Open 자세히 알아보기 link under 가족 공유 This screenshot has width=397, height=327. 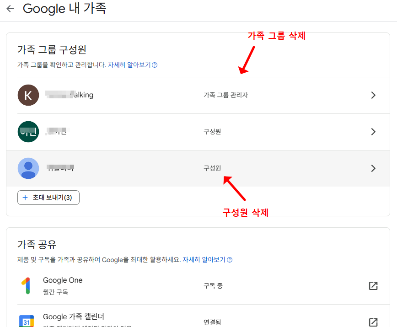(x=204, y=260)
